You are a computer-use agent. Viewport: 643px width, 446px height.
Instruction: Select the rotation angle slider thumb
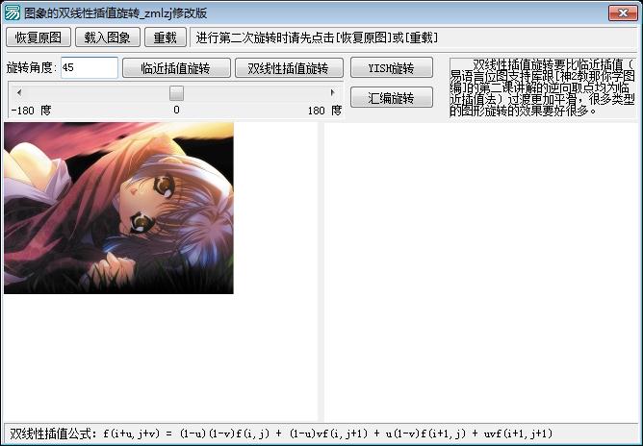point(177,93)
